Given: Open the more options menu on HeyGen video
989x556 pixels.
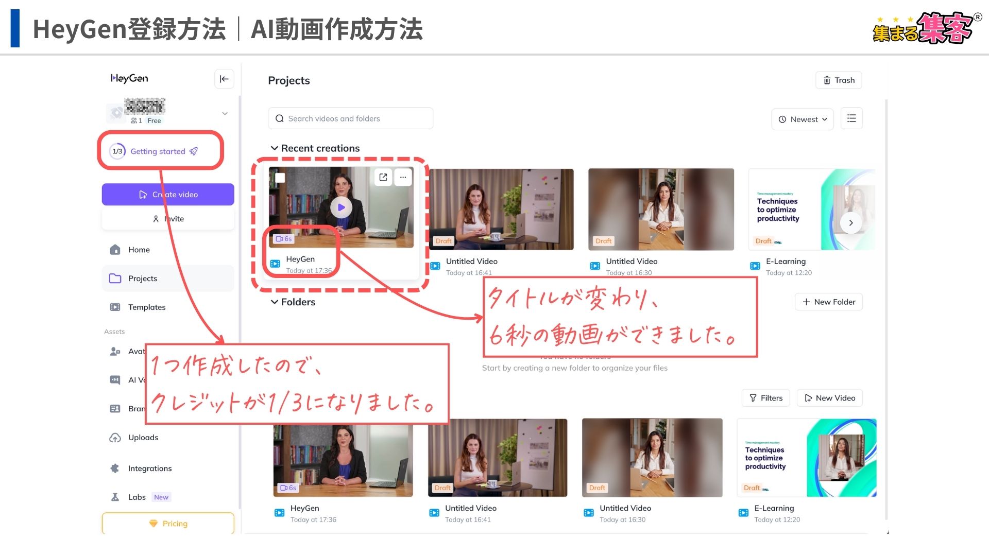Looking at the screenshot, I should (x=403, y=177).
